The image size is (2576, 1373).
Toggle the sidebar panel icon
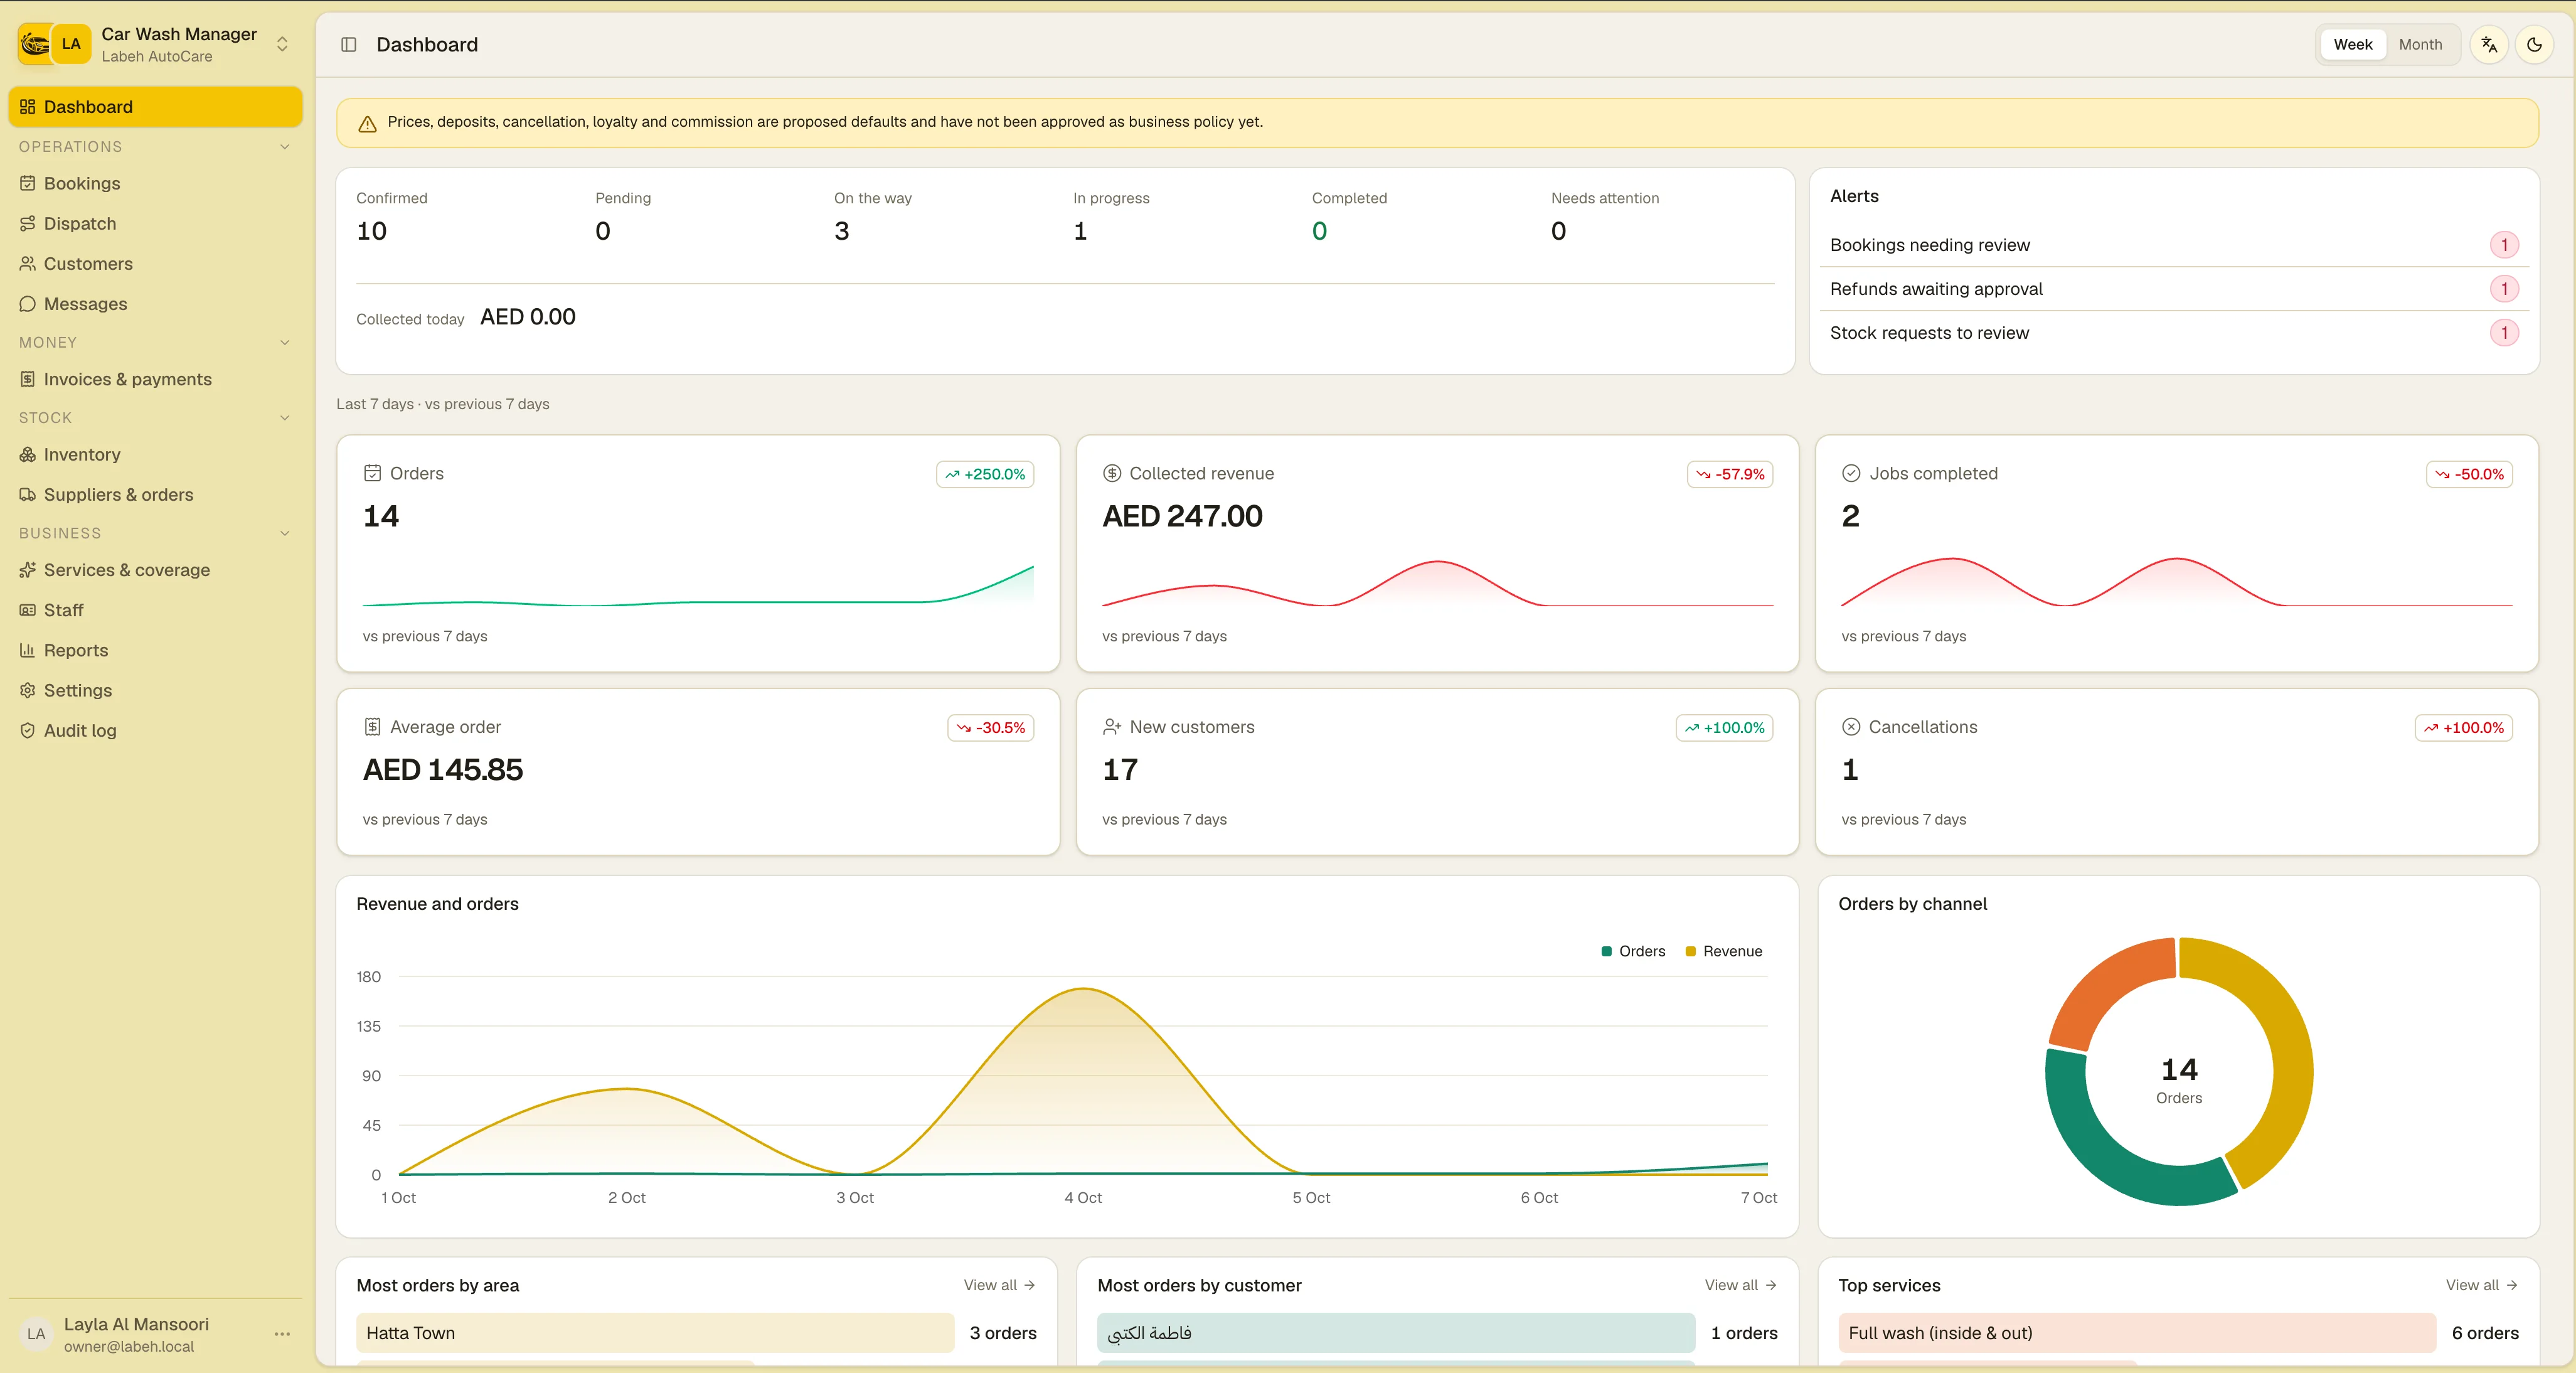tap(348, 45)
